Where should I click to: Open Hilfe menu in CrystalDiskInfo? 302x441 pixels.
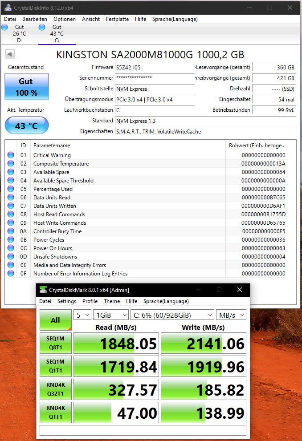pyautogui.click(x=140, y=19)
